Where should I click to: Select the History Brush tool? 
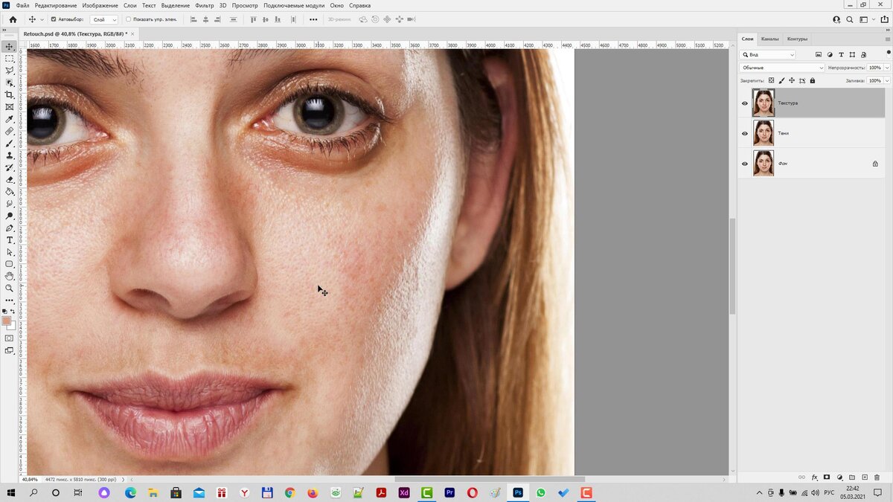[x=10, y=167]
